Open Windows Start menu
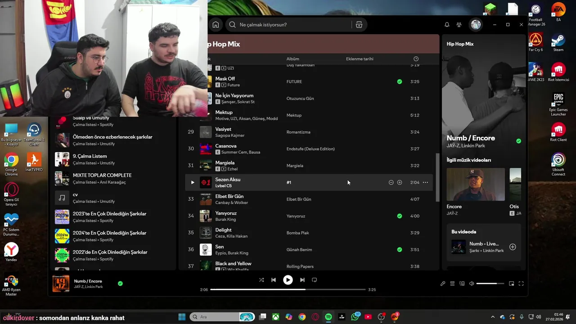Image resolution: width=576 pixels, height=324 pixels. (182, 317)
